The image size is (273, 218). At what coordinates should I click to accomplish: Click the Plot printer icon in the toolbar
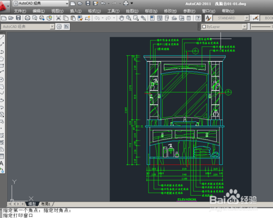27,18
